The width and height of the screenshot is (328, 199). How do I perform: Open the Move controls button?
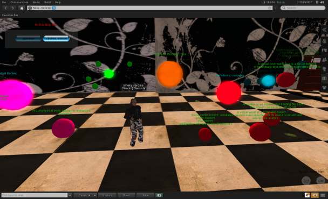(127, 195)
